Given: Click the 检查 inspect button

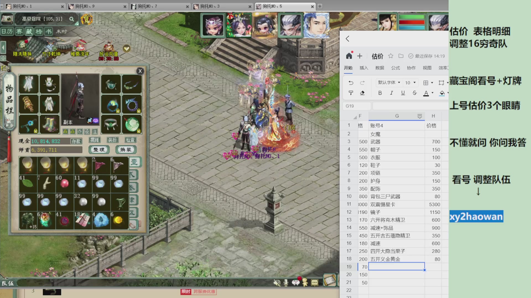Looking at the screenshot, I should 131,140.
